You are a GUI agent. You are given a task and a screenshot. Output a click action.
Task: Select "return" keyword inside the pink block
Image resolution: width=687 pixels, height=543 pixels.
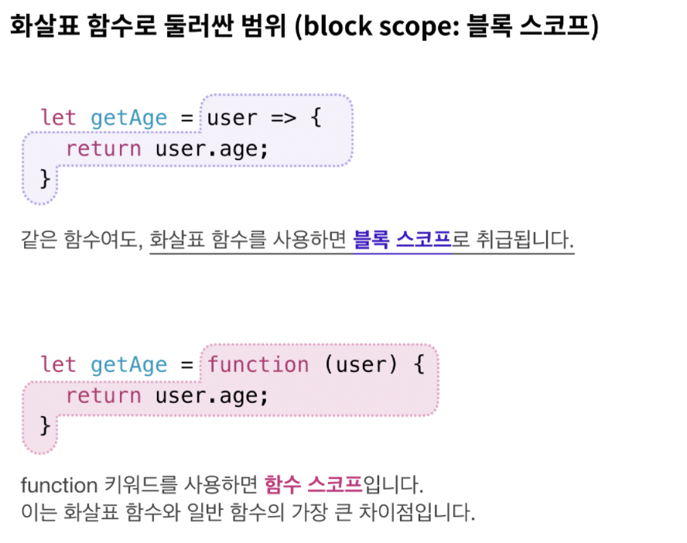point(104,395)
